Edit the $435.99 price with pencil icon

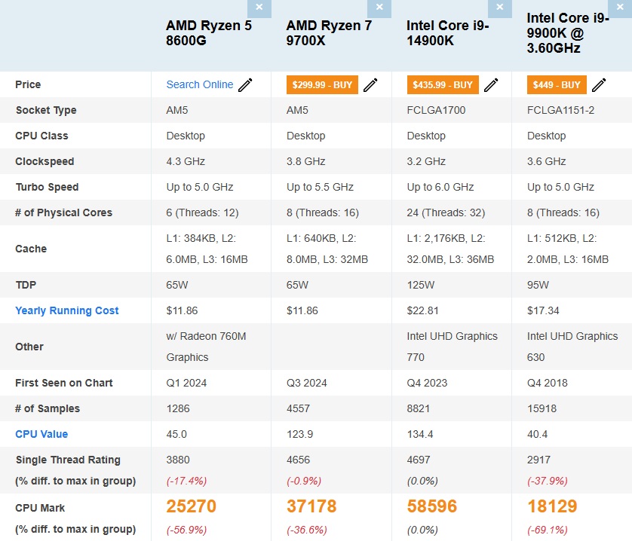click(491, 85)
